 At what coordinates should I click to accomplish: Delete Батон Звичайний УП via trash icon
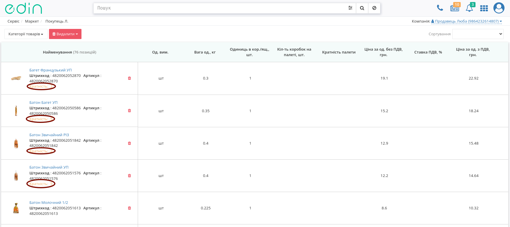click(129, 176)
